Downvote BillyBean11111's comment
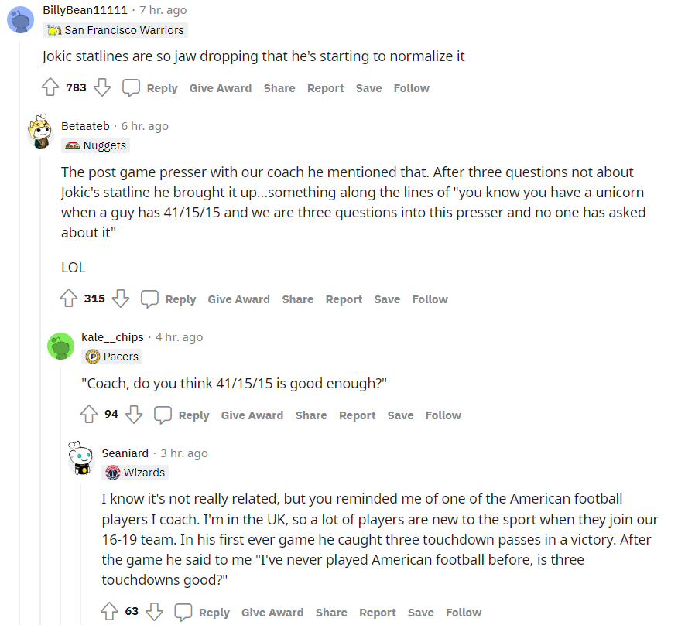The width and height of the screenshot is (678, 625). coord(102,88)
